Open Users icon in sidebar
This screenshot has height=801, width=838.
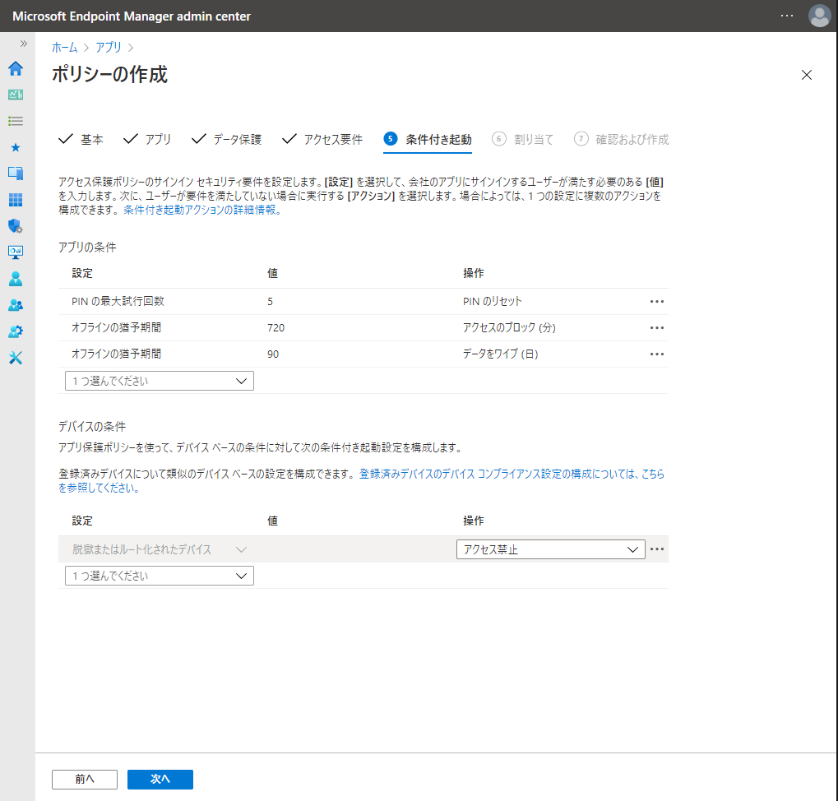pyautogui.click(x=16, y=279)
